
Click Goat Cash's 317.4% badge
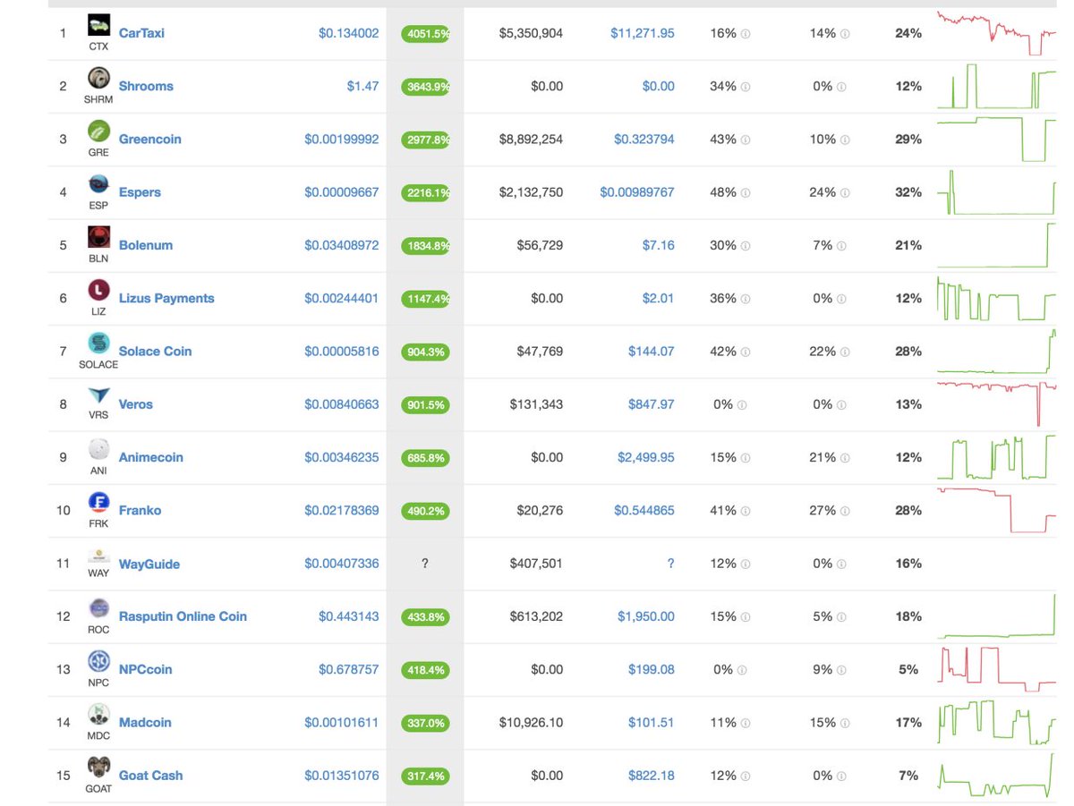coord(424,776)
